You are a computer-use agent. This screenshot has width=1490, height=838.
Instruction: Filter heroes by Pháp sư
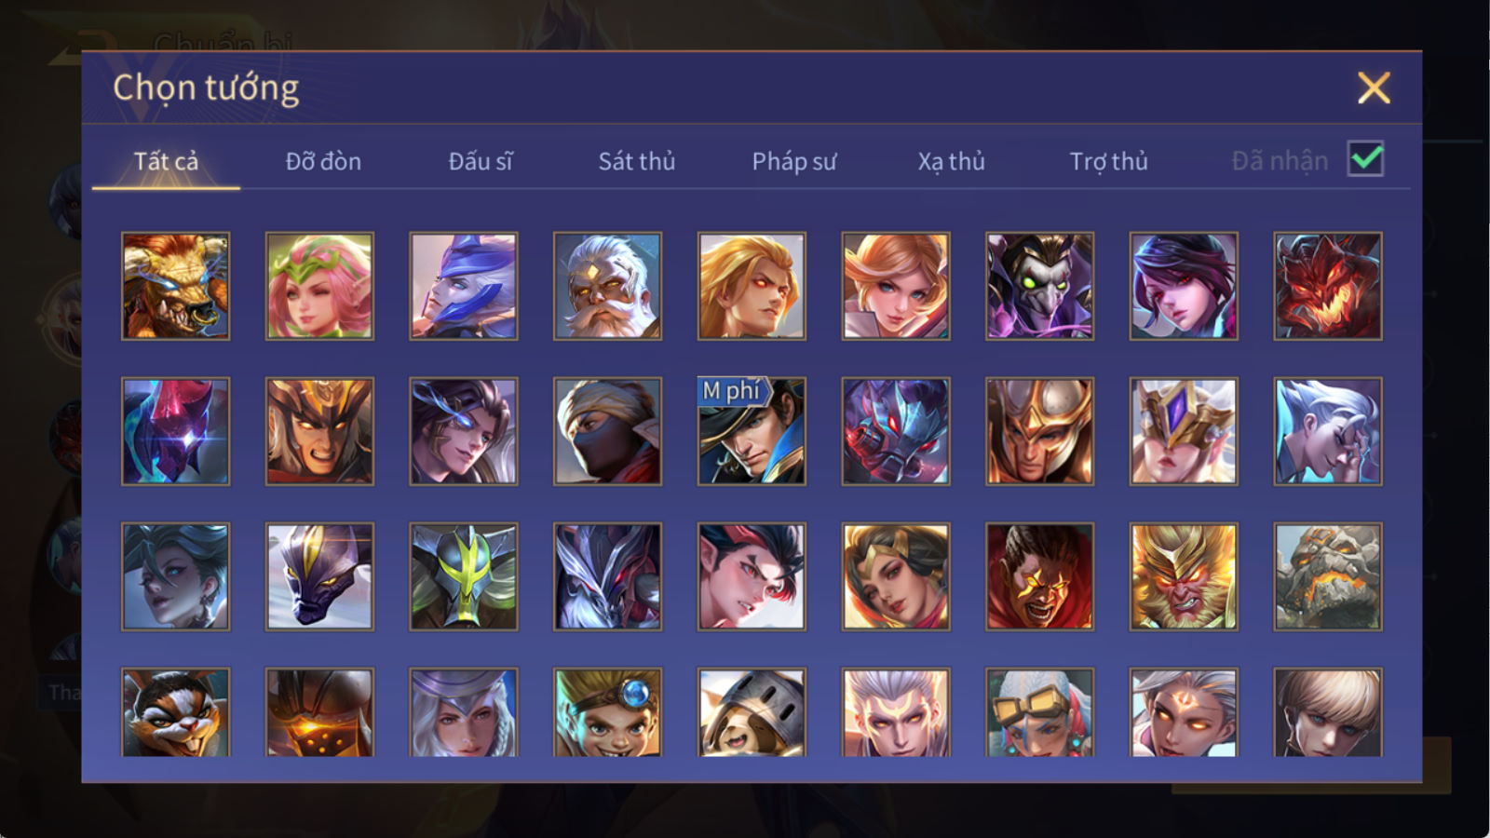click(x=794, y=161)
